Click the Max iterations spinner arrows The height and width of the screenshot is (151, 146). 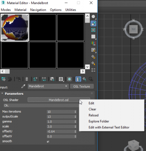75,112
